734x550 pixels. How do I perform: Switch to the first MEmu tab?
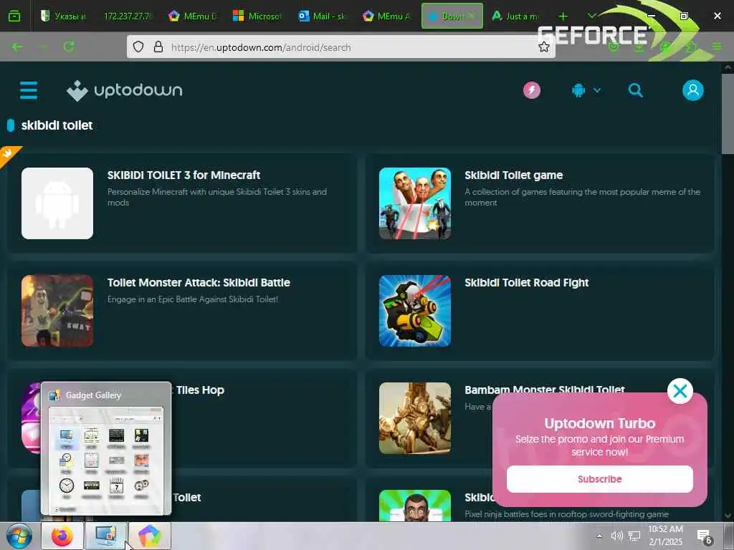193,16
